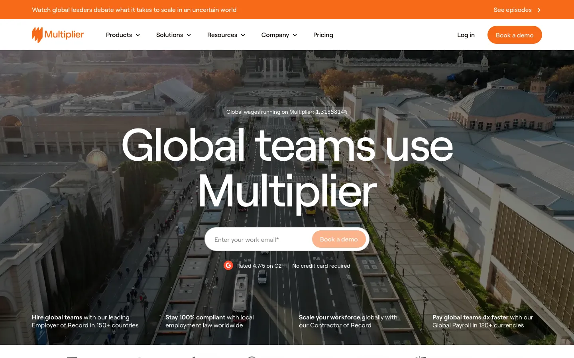Select the Pay global teams 4x faster text
The image size is (574, 358).
[483, 321]
